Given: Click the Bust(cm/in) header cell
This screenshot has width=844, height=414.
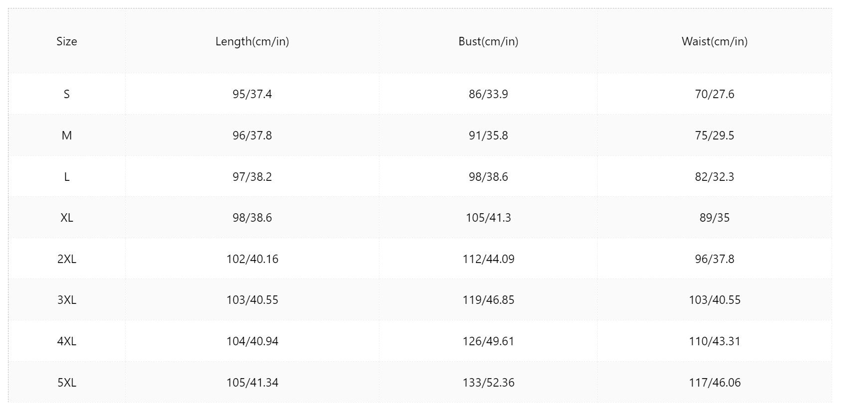Looking at the screenshot, I should [489, 41].
